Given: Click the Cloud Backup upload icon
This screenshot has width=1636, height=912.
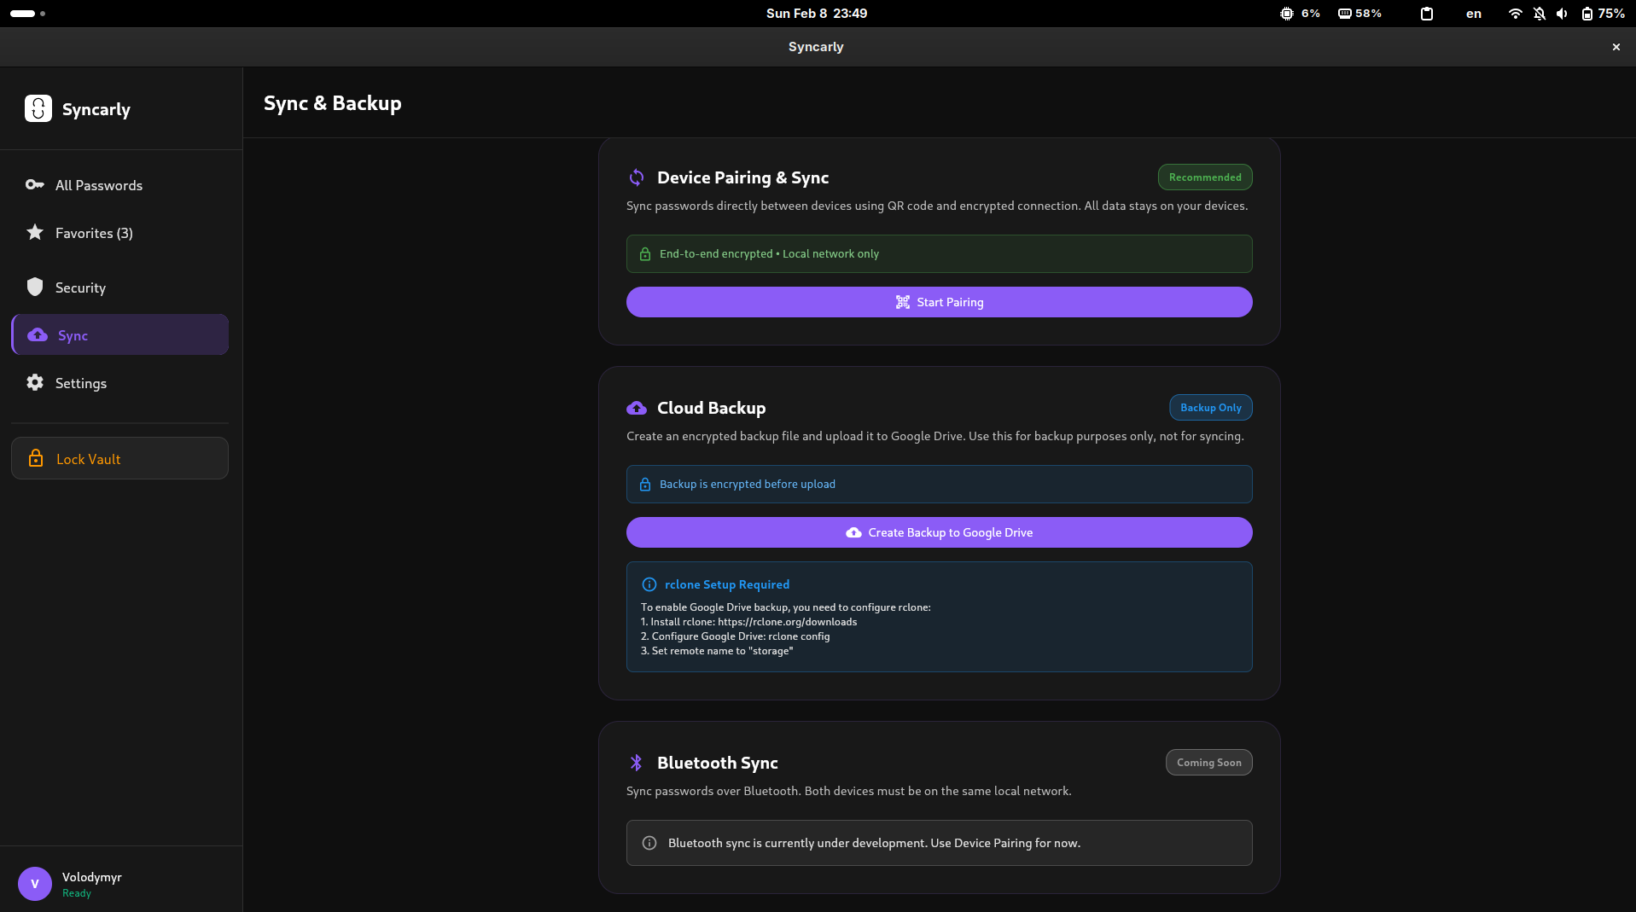Looking at the screenshot, I should pos(637,408).
